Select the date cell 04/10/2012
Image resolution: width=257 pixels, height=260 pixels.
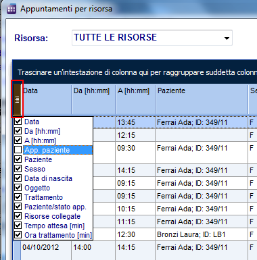point(46,250)
